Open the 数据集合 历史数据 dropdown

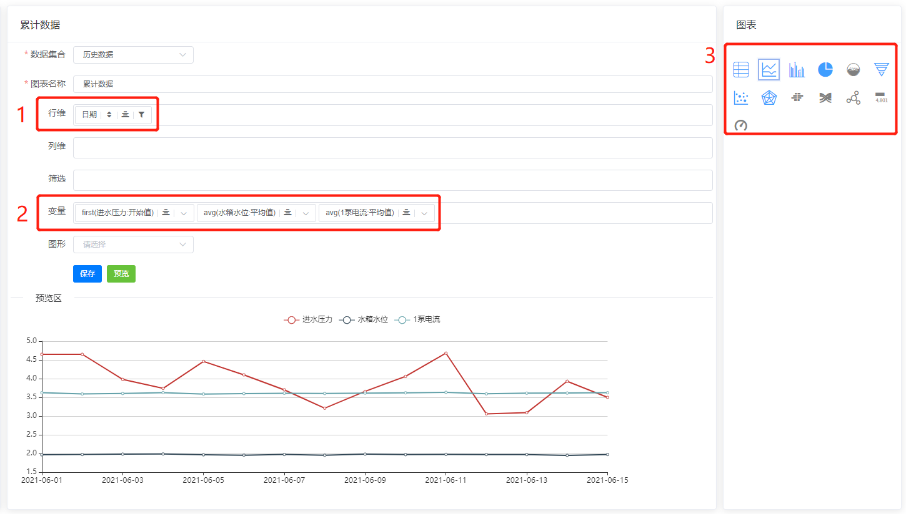(133, 55)
